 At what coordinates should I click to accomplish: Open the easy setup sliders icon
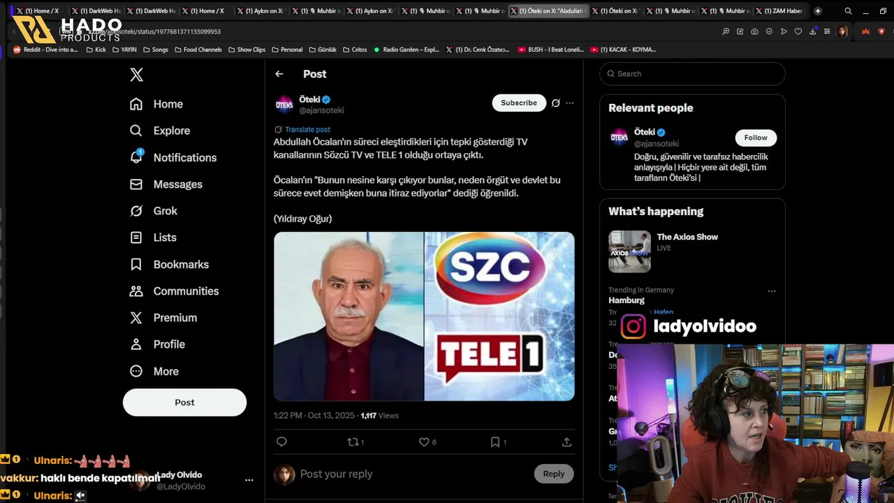click(827, 31)
